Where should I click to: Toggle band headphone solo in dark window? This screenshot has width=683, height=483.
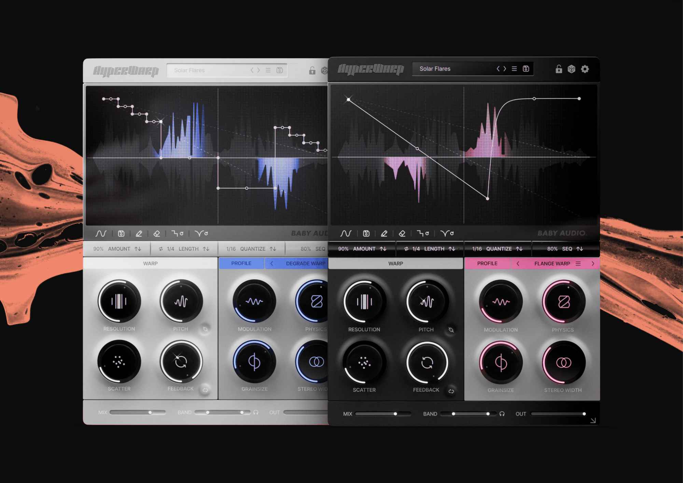502,414
